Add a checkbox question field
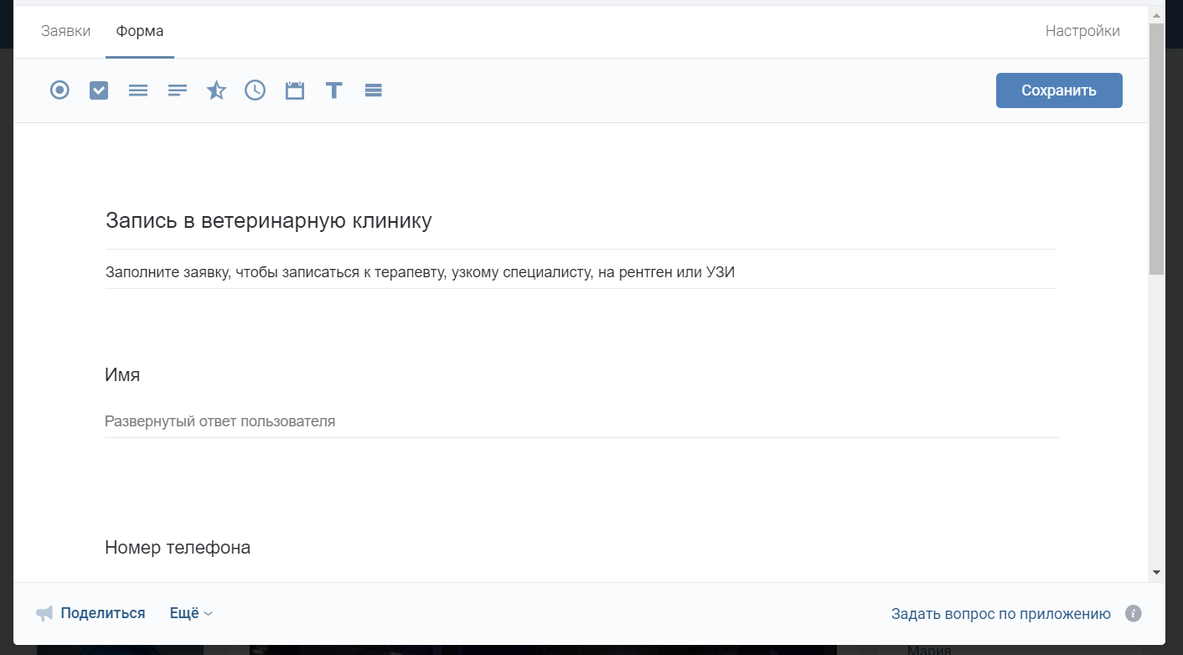This screenshot has width=1183, height=655. pos(99,90)
